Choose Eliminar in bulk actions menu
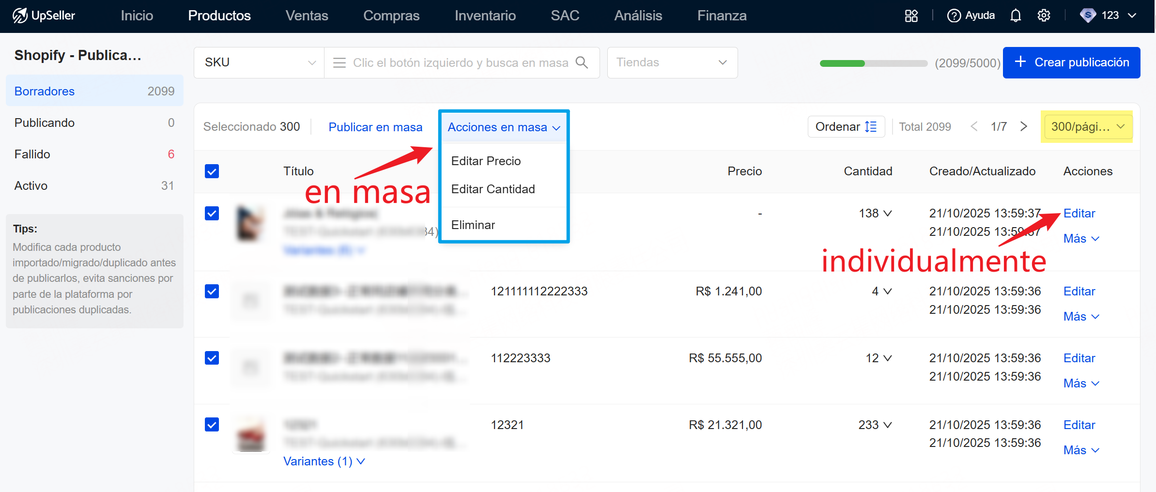 (x=473, y=225)
